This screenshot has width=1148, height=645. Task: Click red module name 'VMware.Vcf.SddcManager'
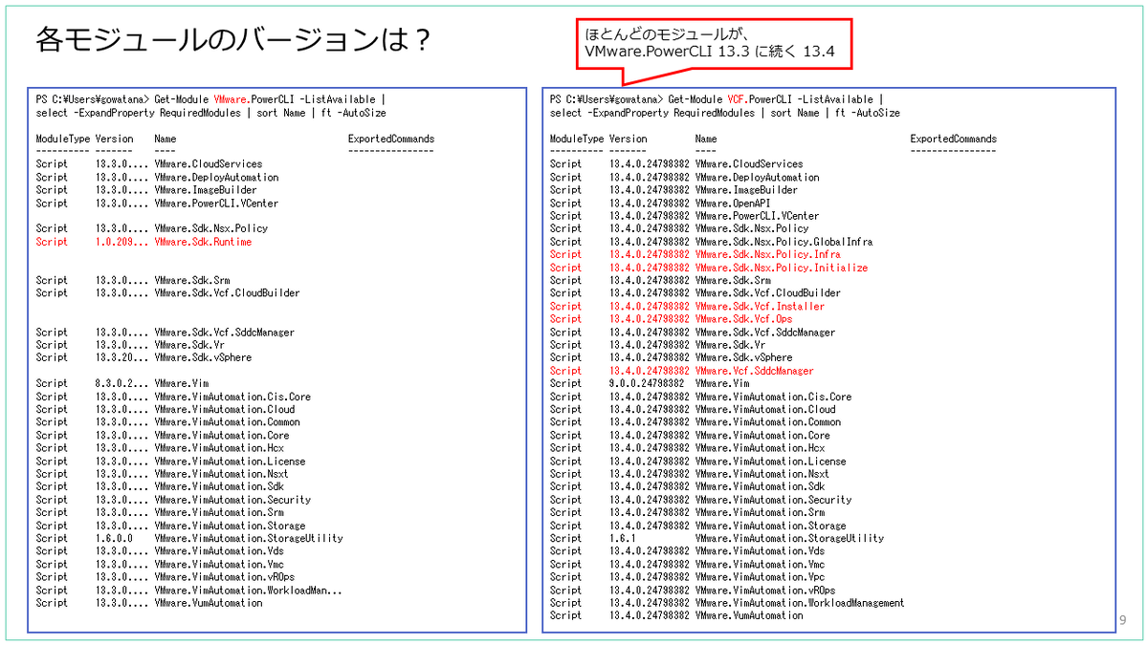click(754, 371)
